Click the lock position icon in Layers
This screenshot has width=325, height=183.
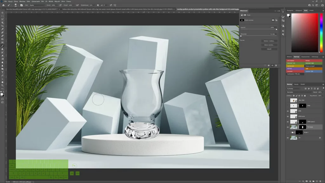click(x=299, y=96)
